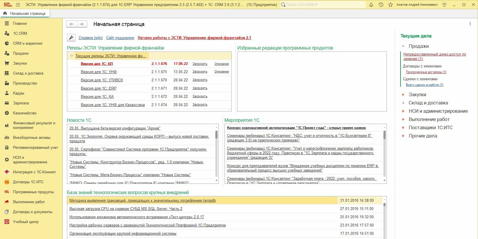Expand Склад и доставка in Текущие дела
The height and width of the screenshot is (239, 478).
point(403,103)
